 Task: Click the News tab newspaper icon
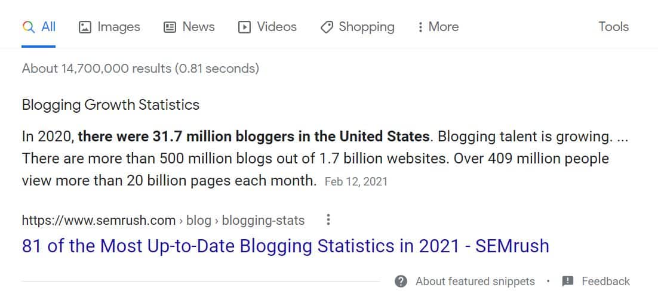170,27
